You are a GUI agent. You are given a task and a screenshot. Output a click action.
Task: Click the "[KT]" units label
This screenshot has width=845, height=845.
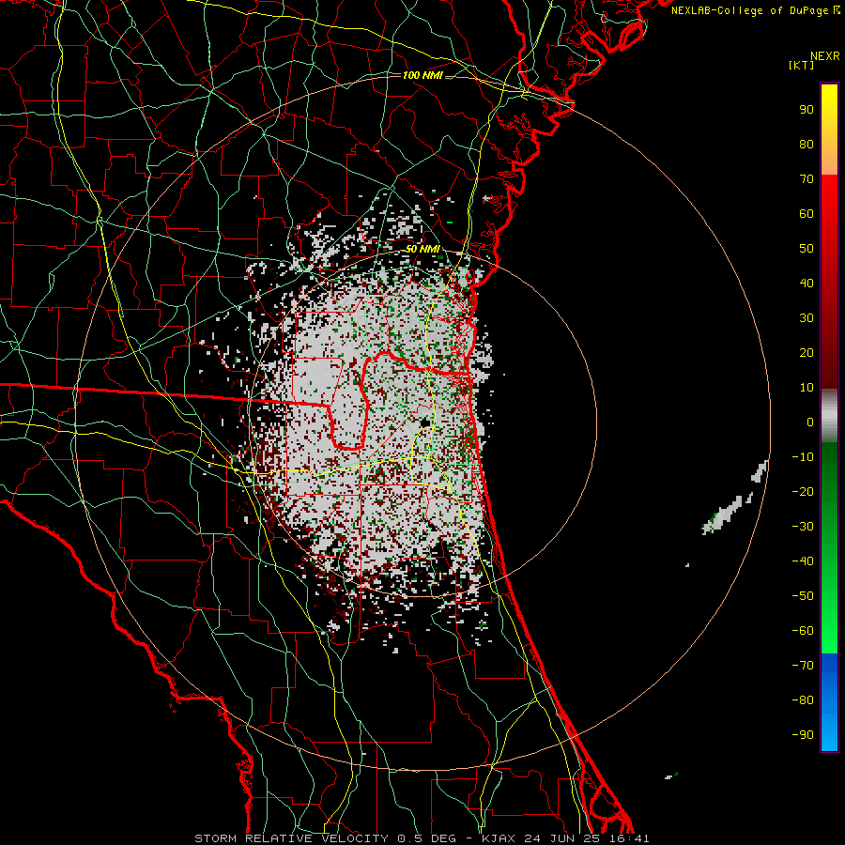pos(802,65)
